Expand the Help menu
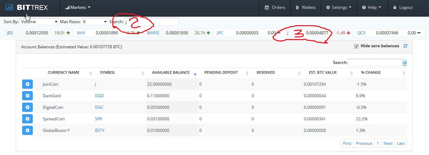The image size is (429, 155). (x=372, y=7)
